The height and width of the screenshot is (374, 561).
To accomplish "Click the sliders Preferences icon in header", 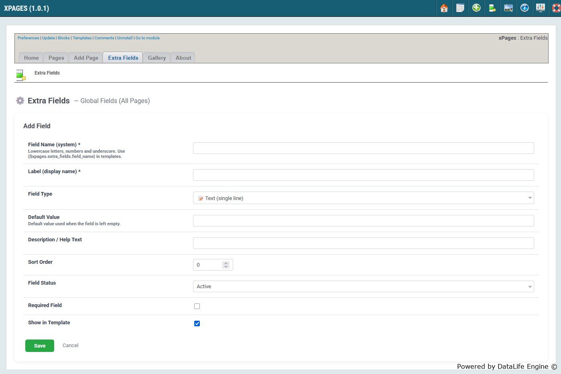I will (x=541, y=8).
